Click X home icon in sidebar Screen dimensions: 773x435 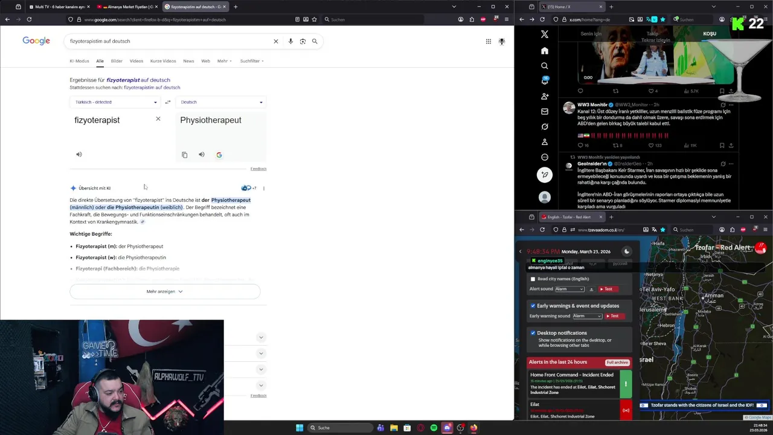[x=545, y=51]
